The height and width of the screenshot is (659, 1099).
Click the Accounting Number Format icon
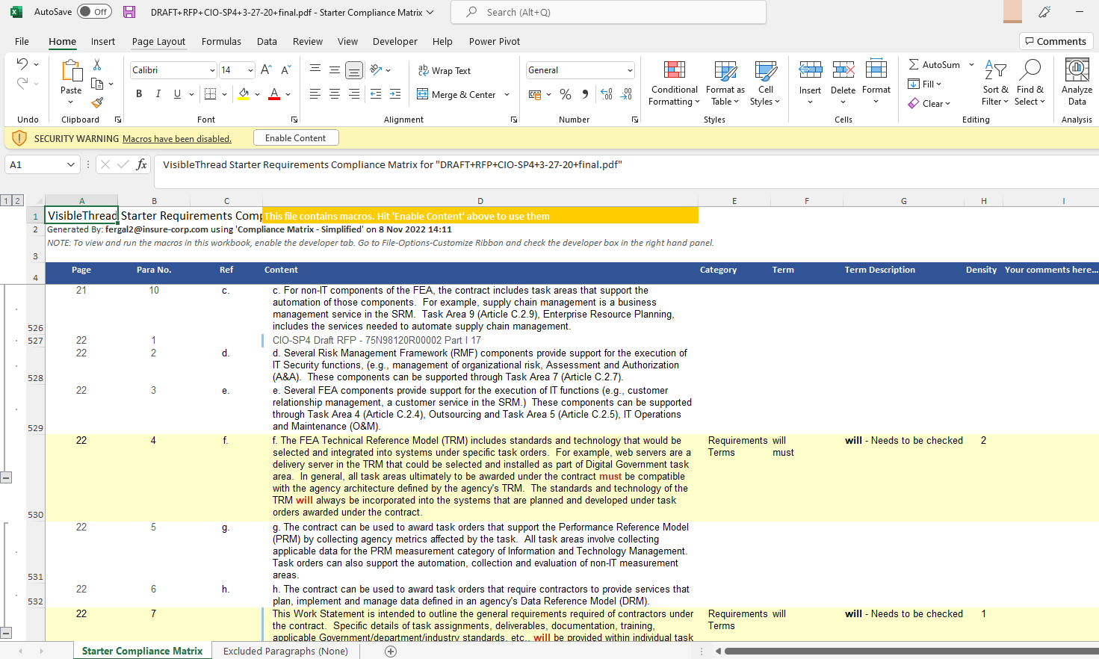[535, 94]
